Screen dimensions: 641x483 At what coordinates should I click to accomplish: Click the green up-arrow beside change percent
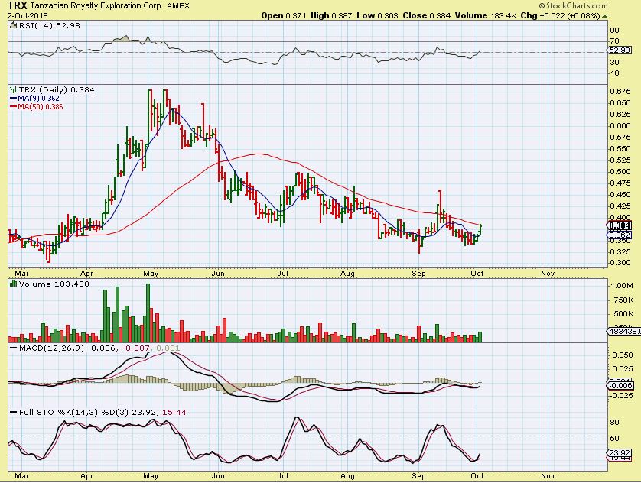(x=604, y=16)
